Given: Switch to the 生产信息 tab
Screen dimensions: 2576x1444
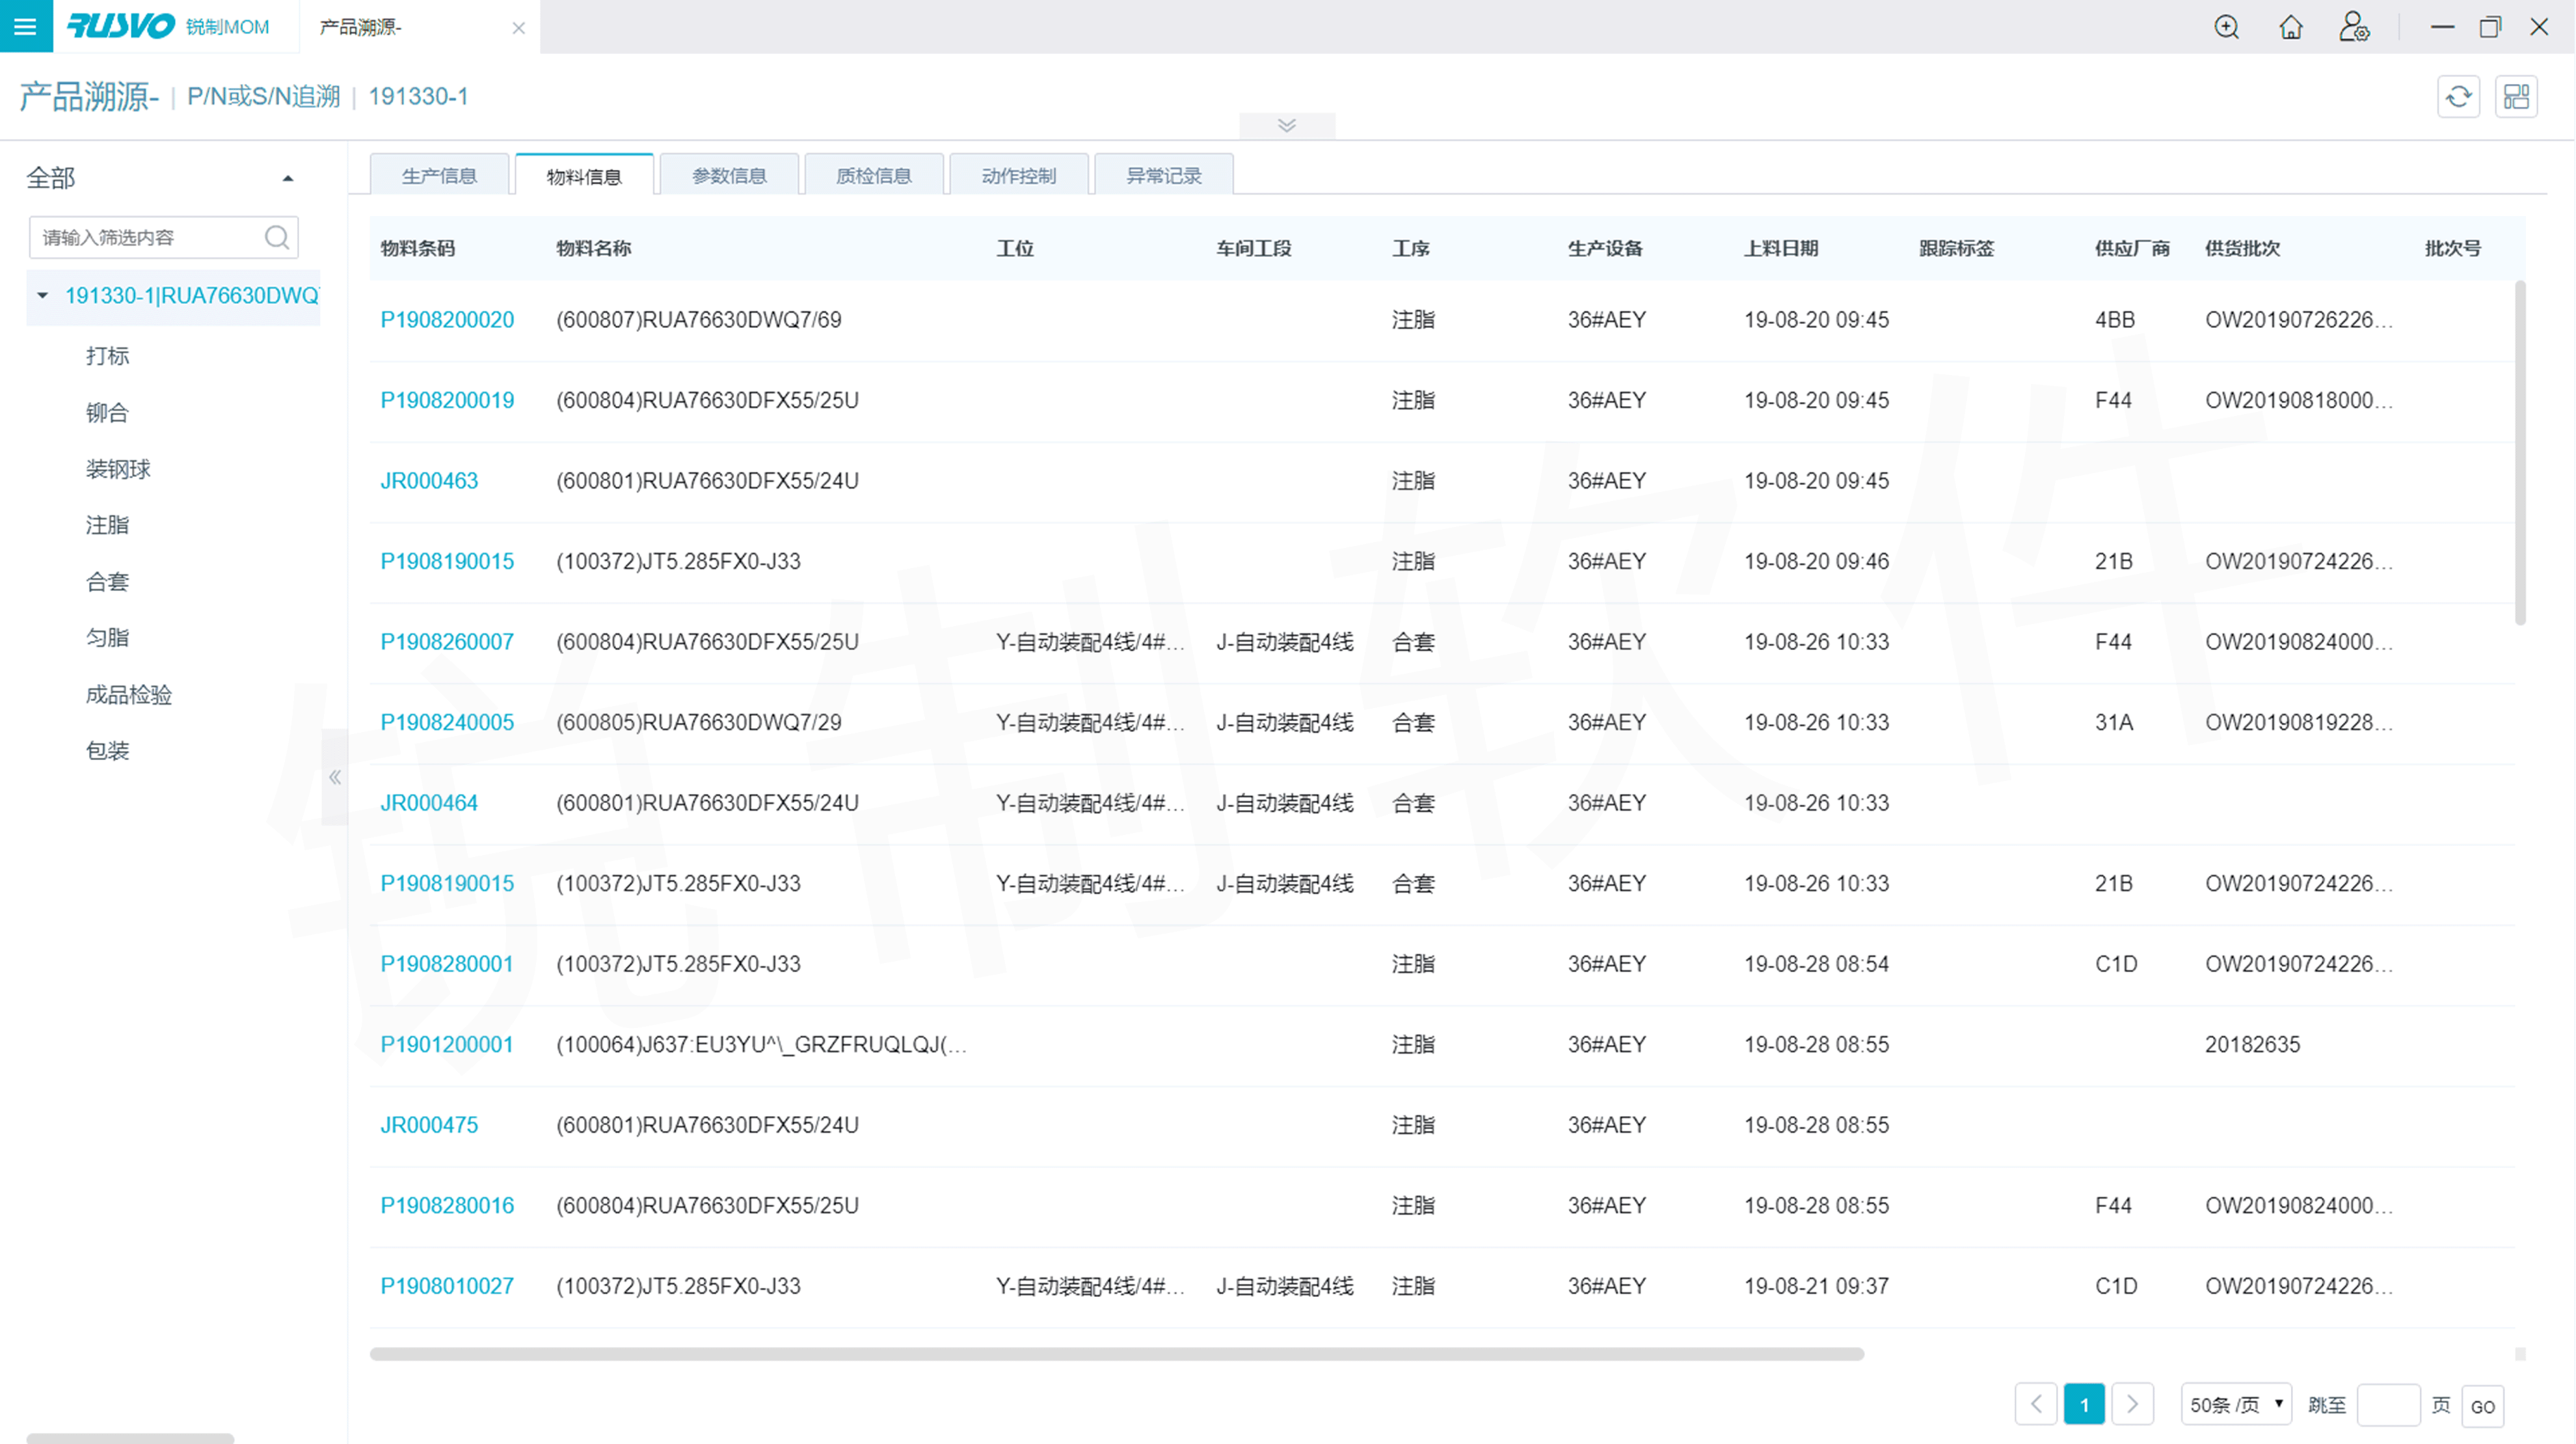Looking at the screenshot, I should [439, 176].
